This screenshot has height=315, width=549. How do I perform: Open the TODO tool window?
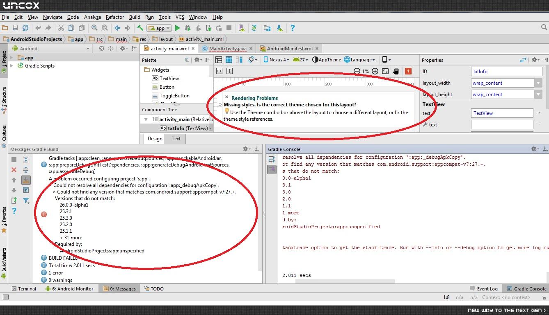(153, 289)
